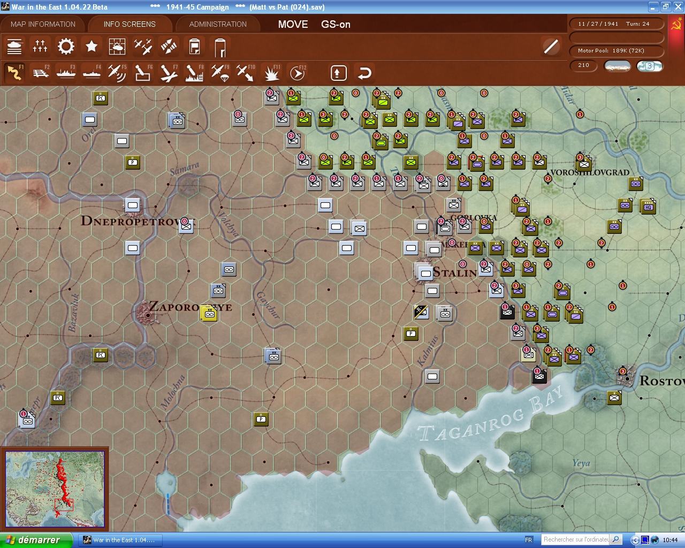Open the Order of Battle tank icon
Screen dimensions: 685x548
(14, 47)
